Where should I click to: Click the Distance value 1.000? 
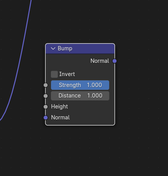coord(95,96)
